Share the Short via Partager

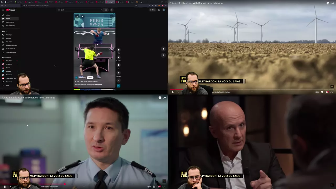click(x=119, y=73)
